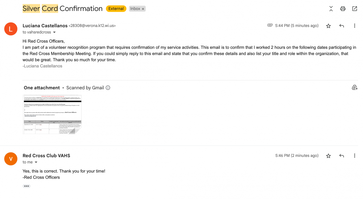Open more options for Luciana's message
Viewport: 363px width, 199px height.
pyautogui.click(x=354, y=26)
